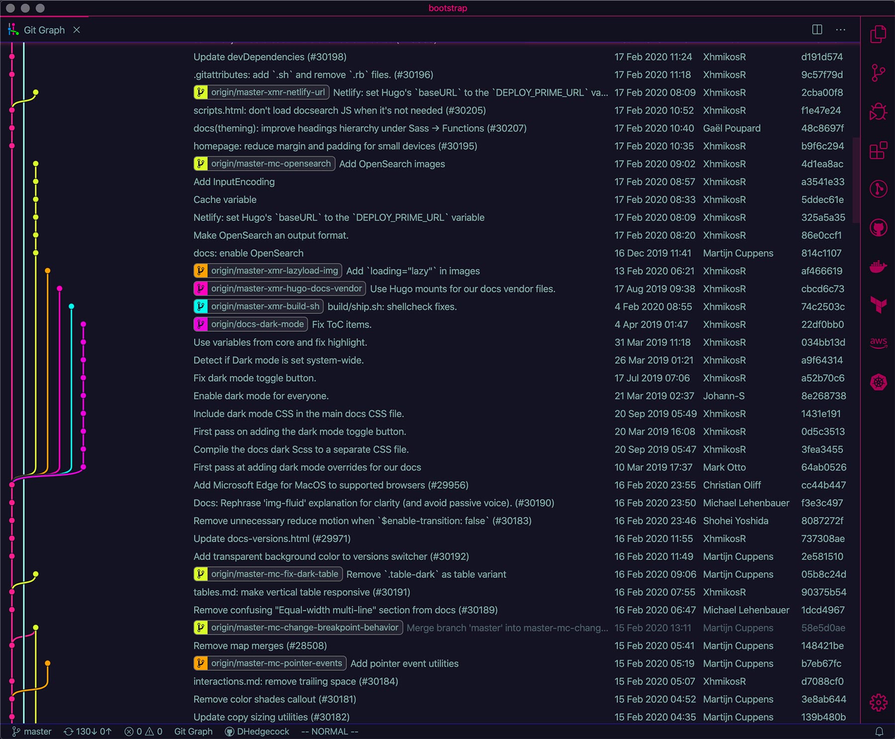The image size is (895, 739).
Task: Click the origin/docs-dark-mode branch label
Action: [251, 325]
